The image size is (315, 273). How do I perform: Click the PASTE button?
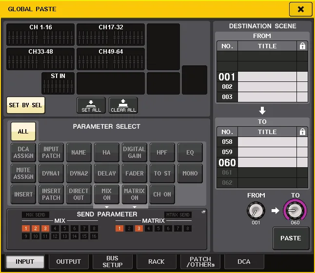pyautogui.click(x=291, y=238)
